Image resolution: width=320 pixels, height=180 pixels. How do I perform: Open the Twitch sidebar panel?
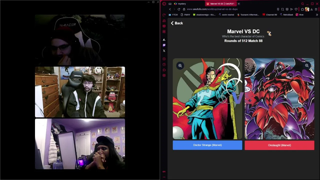[x=164, y=45]
